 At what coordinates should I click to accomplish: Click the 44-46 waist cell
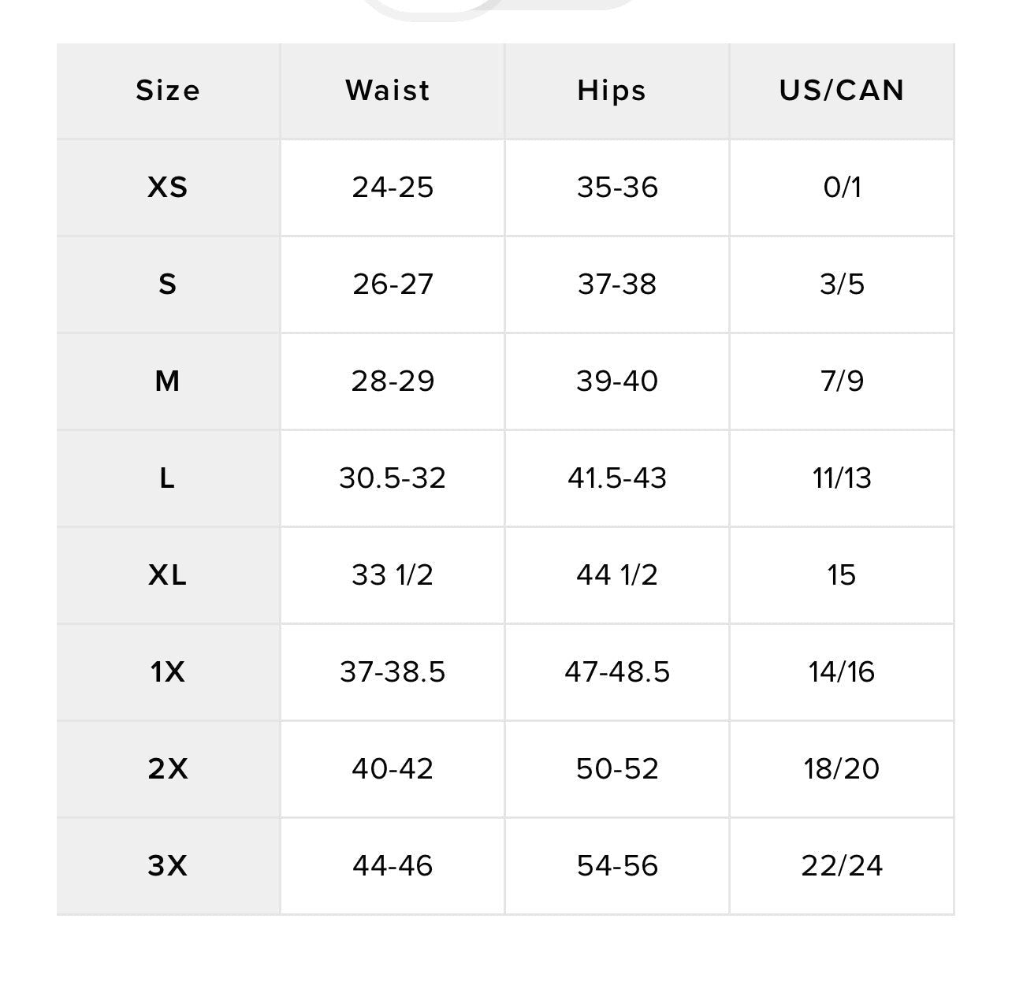[393, 866]
